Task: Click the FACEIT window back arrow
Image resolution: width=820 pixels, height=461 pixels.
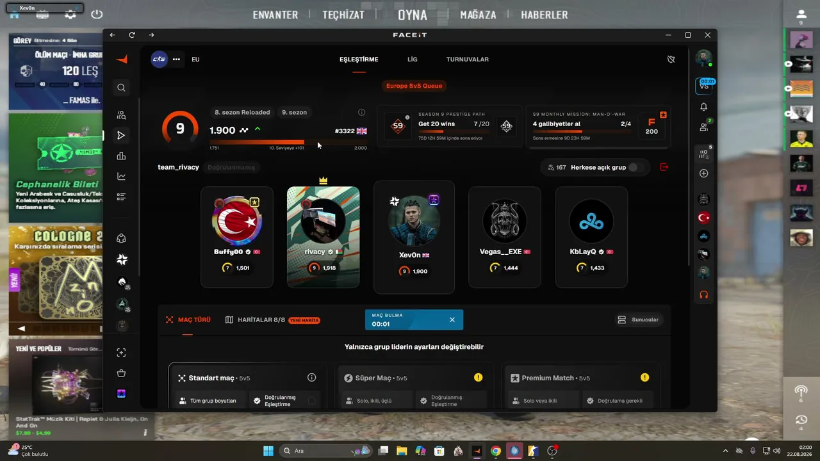Action: [113, 35]
